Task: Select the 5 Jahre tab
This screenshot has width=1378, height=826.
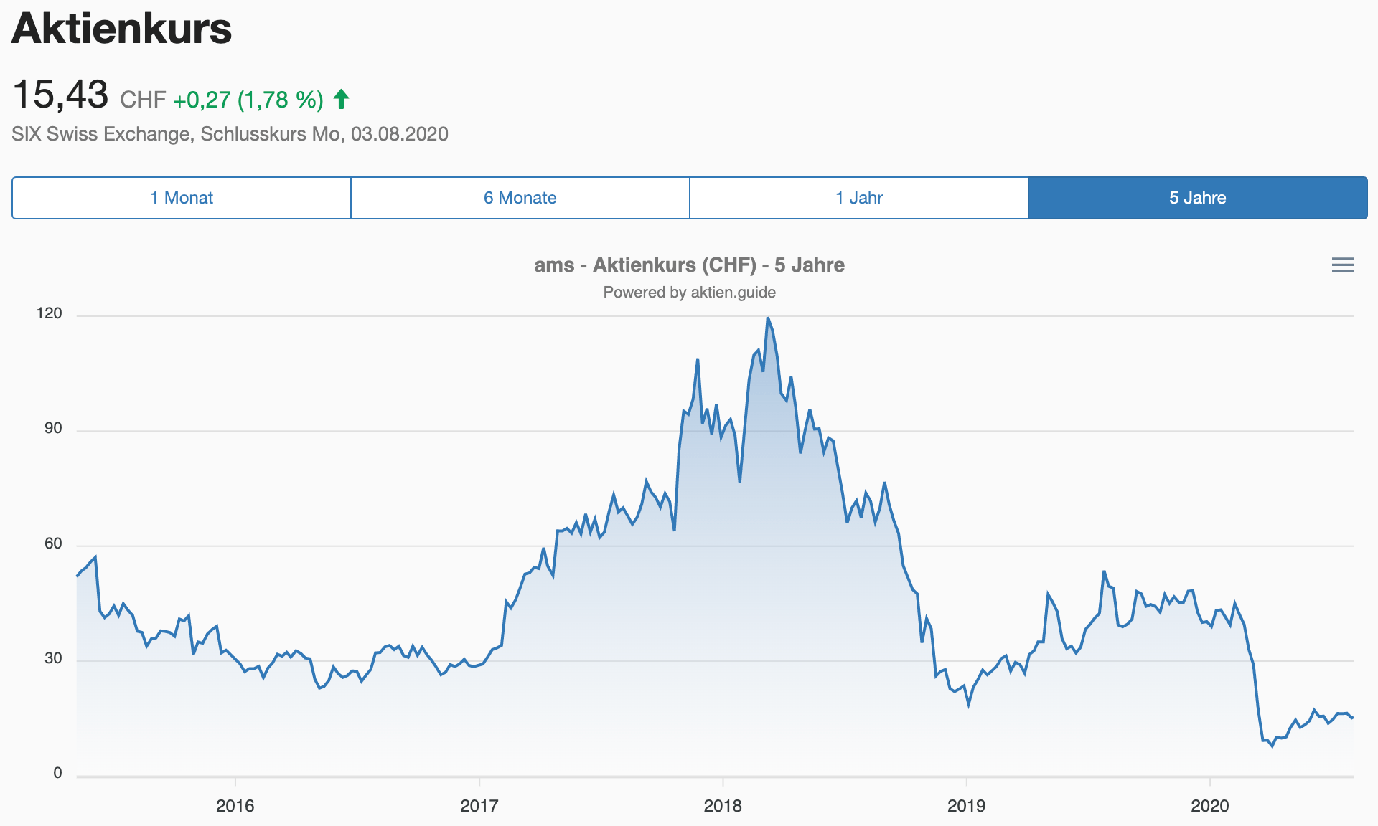Action: pyautogui.click(x=1198, y=198)
